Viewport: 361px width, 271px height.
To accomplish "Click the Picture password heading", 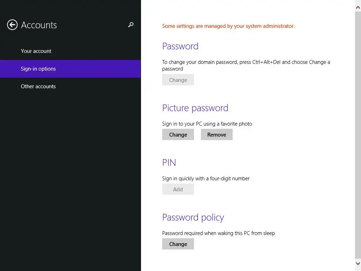I will tap(195, 108).
